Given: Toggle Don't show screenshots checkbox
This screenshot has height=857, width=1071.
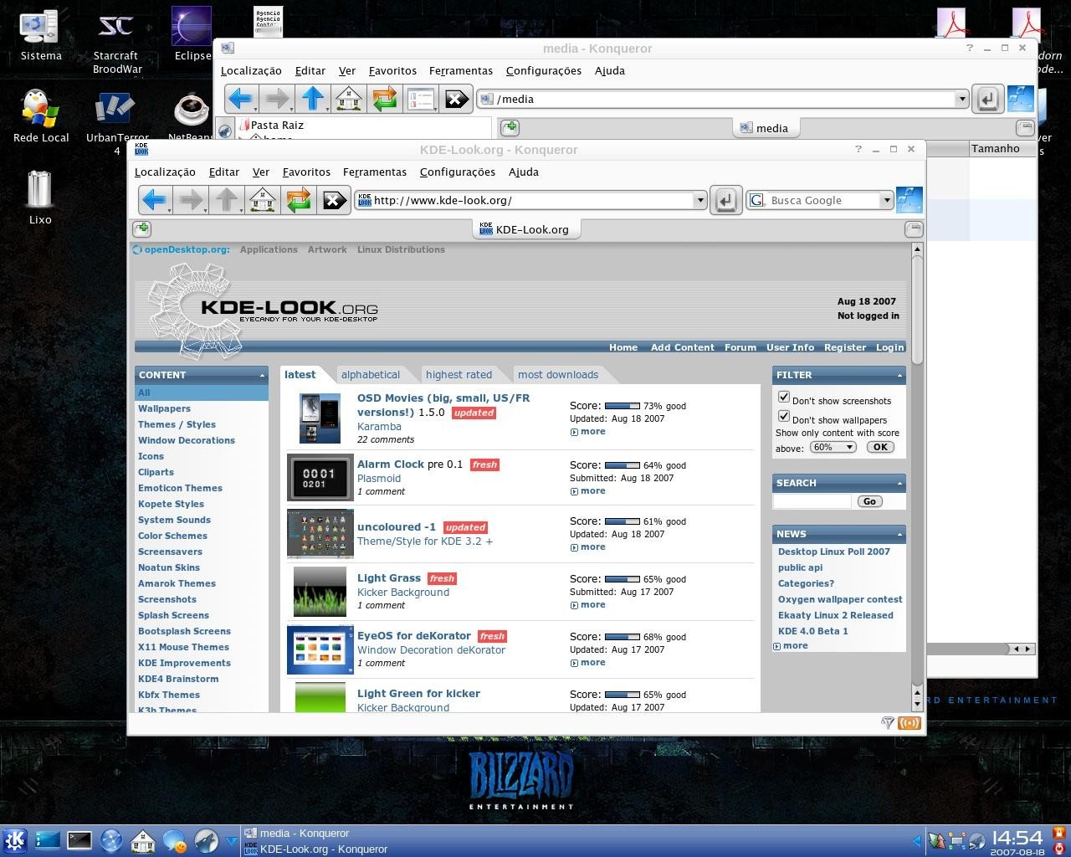Looking at the screenshot, I should click(784, 397).
